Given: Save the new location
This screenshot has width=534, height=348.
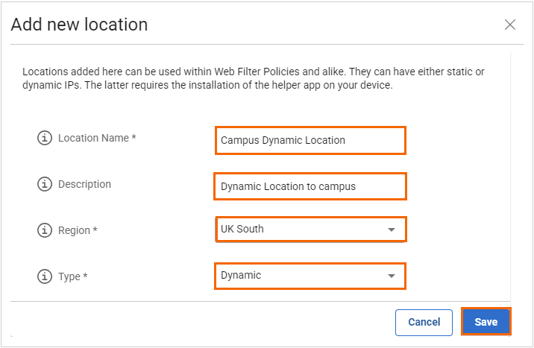Looking at the screenshot, I should pos(486,323).
